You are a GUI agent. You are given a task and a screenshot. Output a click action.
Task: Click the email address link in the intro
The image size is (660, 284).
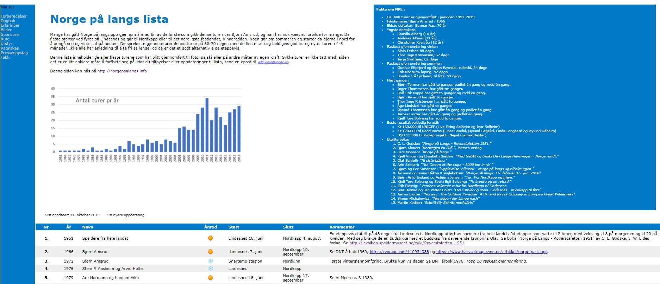click(x=273, y=62)
